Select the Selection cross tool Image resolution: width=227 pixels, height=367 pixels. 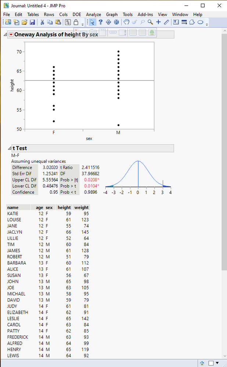click(108, 22)
